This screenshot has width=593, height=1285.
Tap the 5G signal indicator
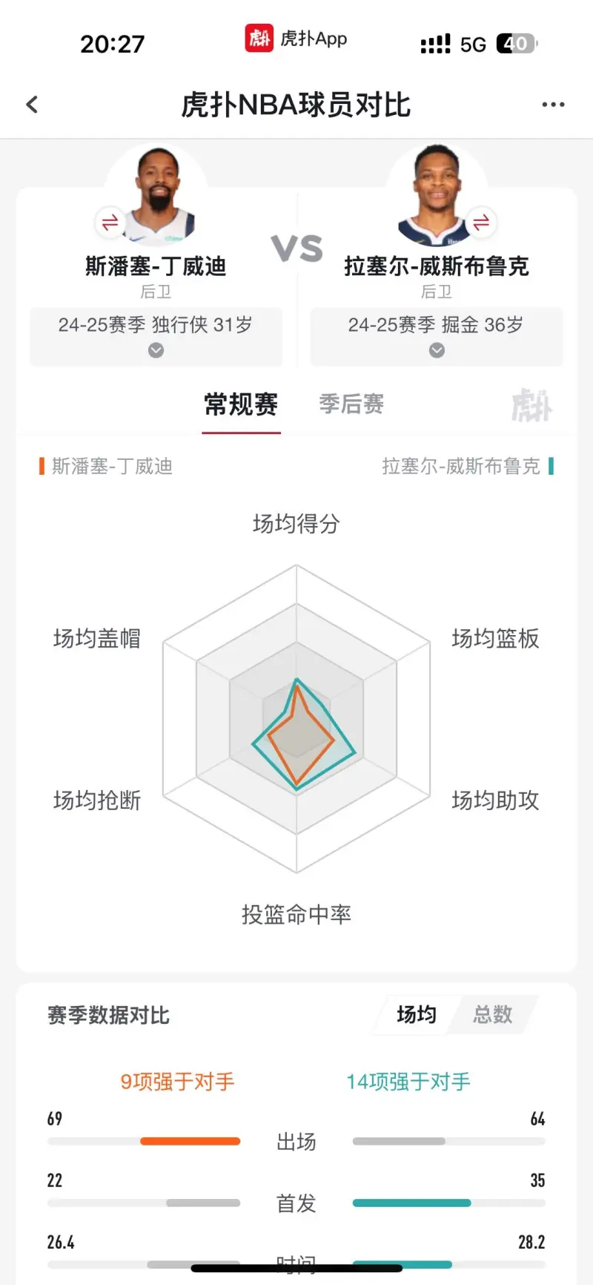pos(473,45)
